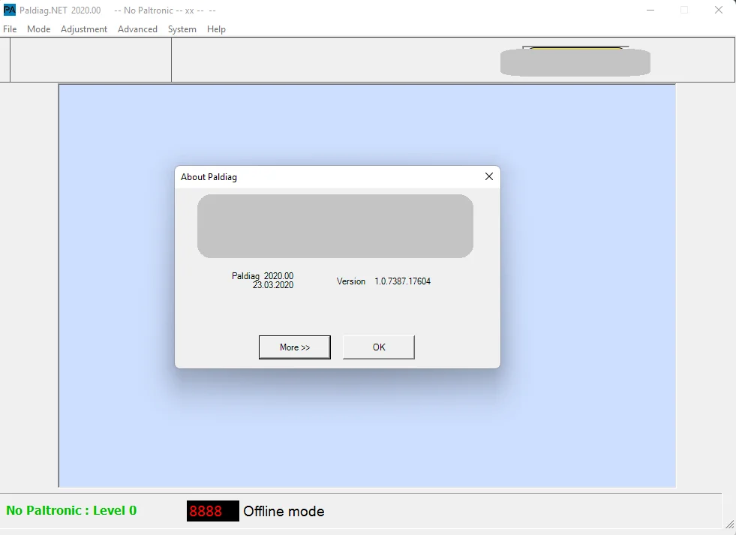Click the 'About Paldiag' dialog title
The height and width of the screenshot is (535, 736).
coord(209,177)
